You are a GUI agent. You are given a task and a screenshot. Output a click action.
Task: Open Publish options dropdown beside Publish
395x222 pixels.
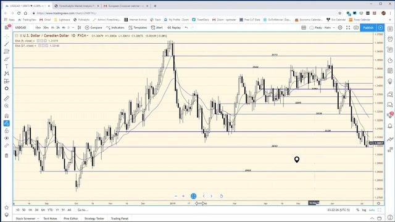click(380, 27)
